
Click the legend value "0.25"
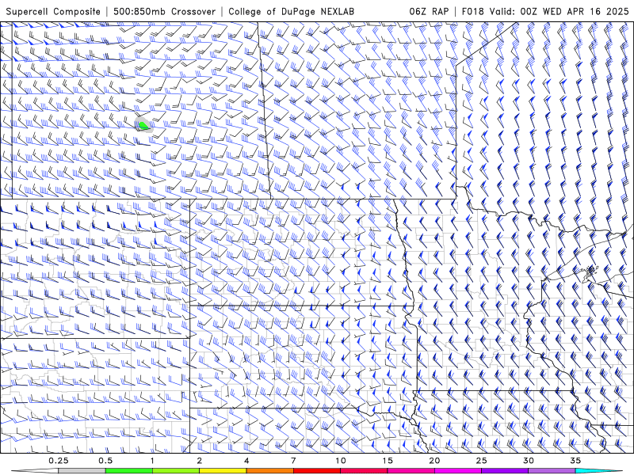[x=59, y=461]
